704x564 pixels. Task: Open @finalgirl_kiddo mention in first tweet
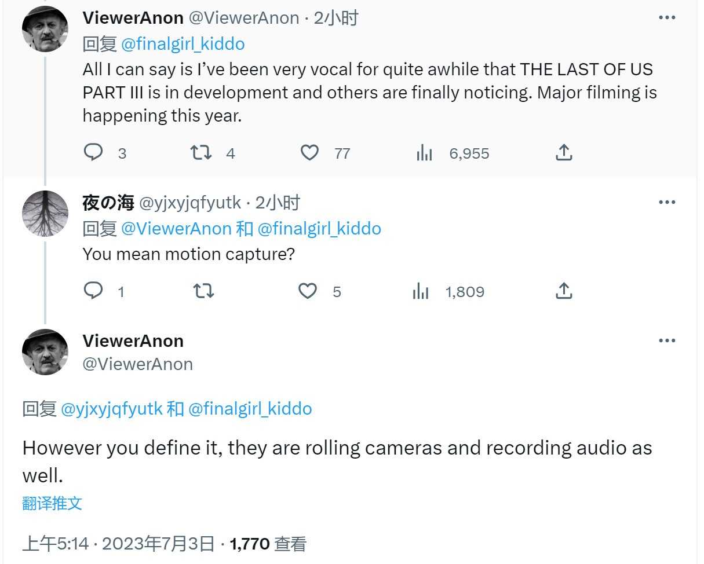tap(183, 44)
